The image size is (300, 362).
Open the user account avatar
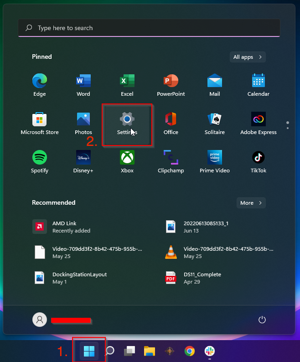tap(40, 320)
